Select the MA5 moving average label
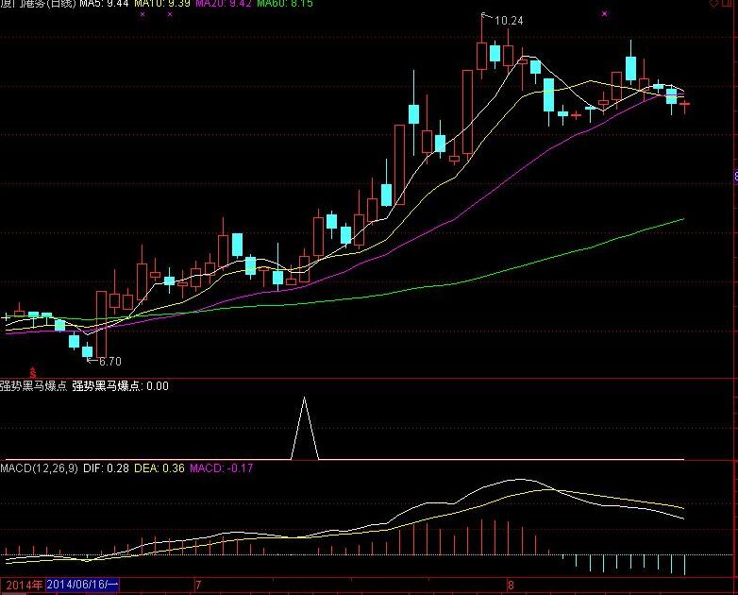 coord(103,5)
